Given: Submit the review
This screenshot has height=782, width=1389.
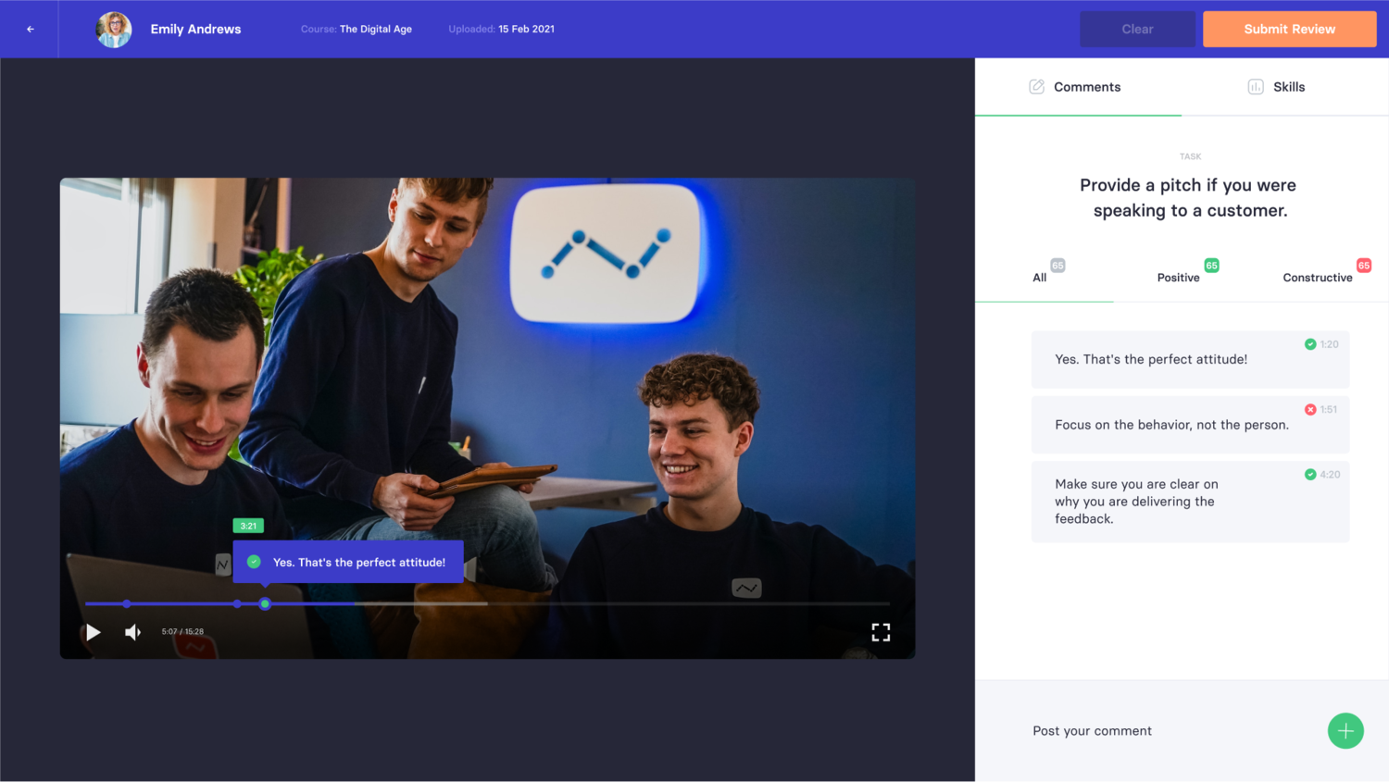Looking at the screenshot, I should click(x=1289, y=29).
